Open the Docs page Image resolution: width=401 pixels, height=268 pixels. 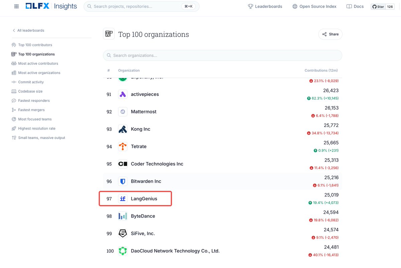(x=355, y=6)
